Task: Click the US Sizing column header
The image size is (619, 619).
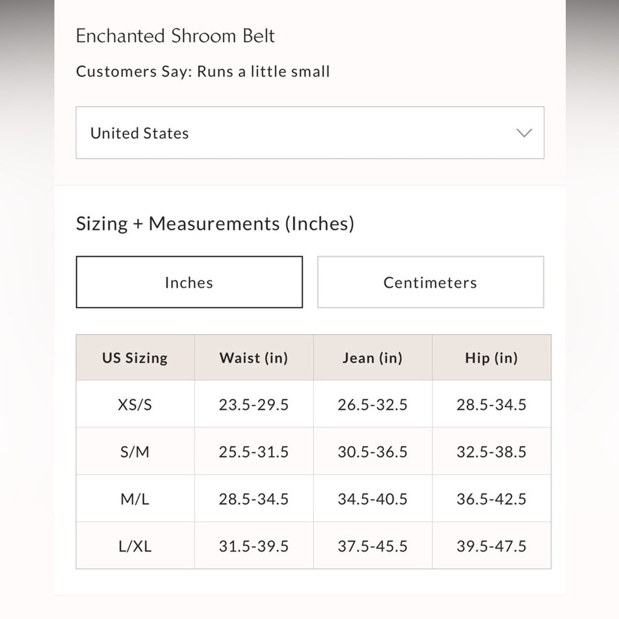Action: tap(135, 357)
